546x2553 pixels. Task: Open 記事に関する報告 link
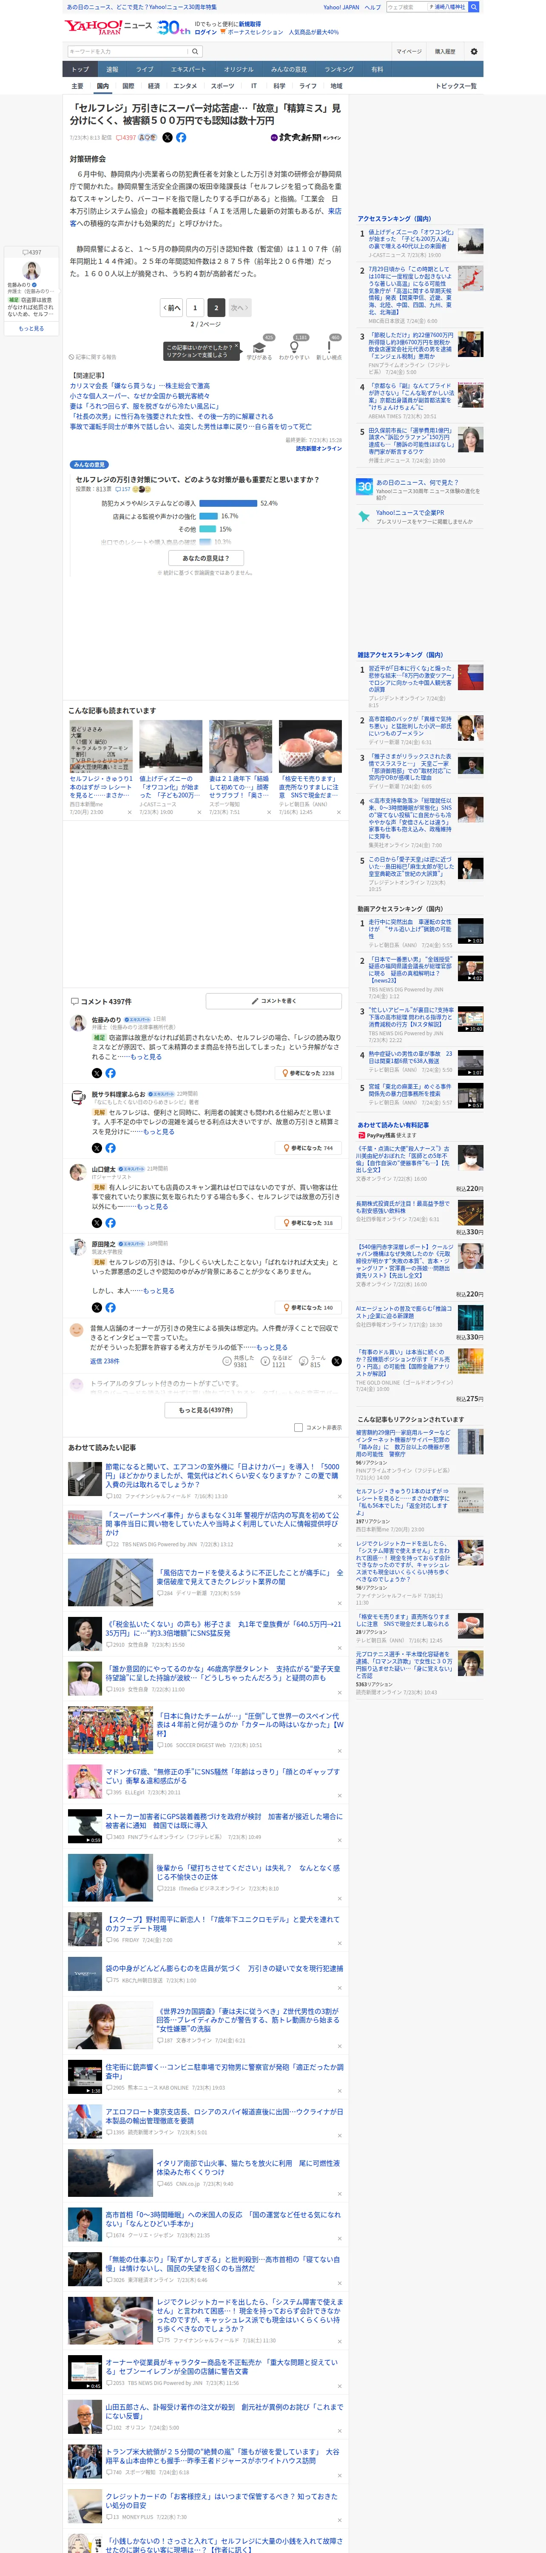[x=94, y=357]
